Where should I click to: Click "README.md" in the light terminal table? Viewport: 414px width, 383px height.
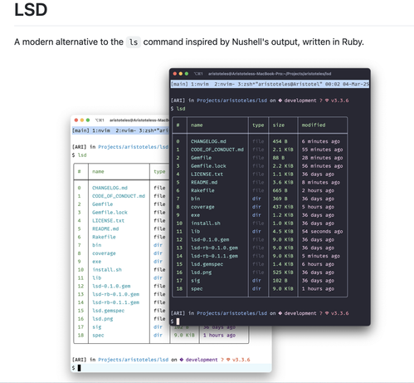105,228
